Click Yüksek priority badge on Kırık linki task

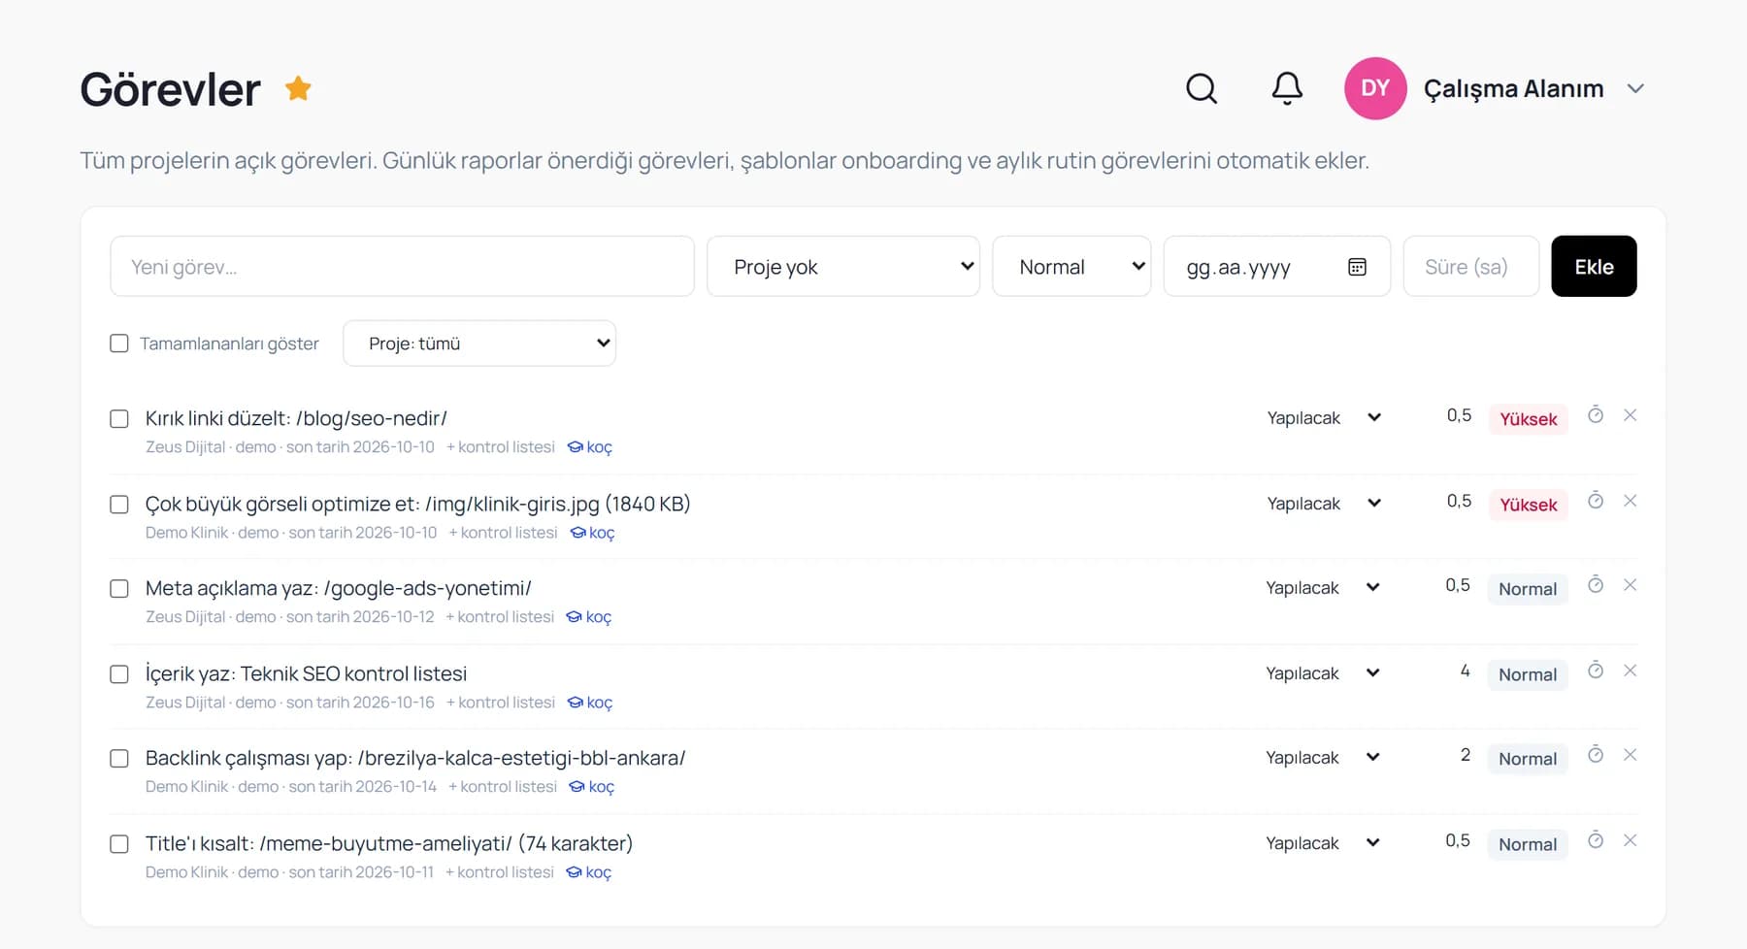pyautogui.click(x=1529, y=419)
